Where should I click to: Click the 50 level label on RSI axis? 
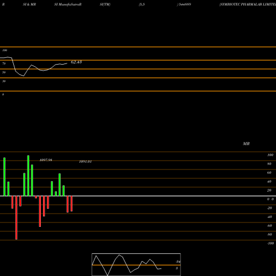tap(4, 72)
